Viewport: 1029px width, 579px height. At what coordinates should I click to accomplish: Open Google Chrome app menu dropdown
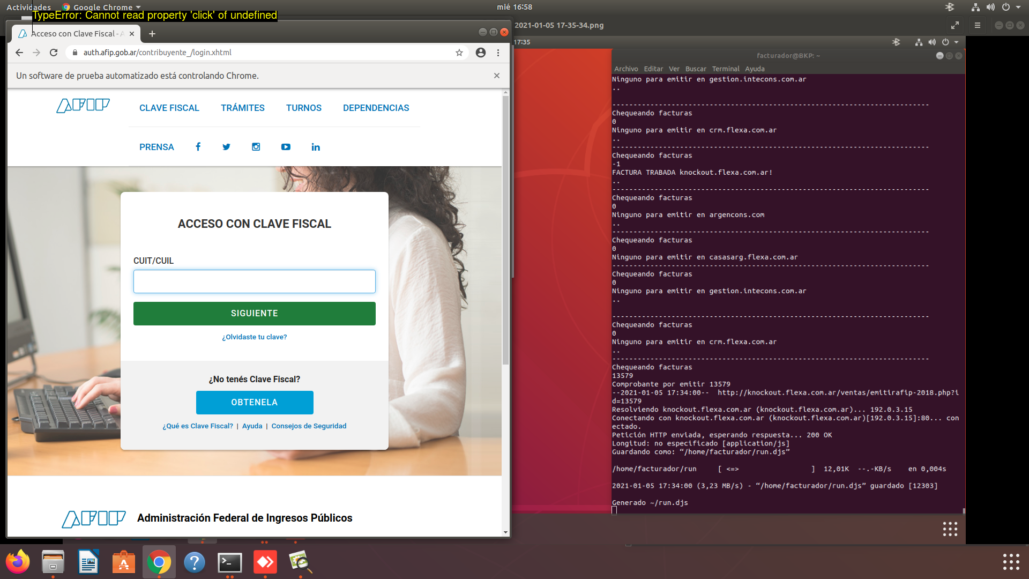[x=102, y=7]
